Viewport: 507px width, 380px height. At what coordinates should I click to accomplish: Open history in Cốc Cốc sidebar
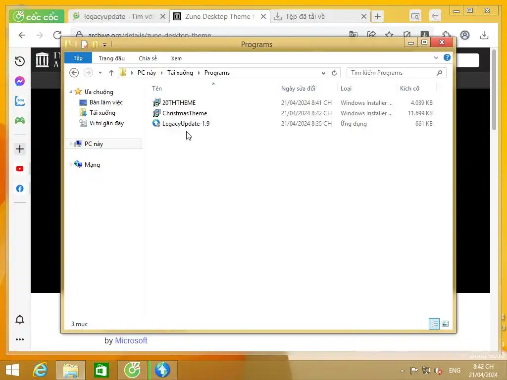pos(20,61)
